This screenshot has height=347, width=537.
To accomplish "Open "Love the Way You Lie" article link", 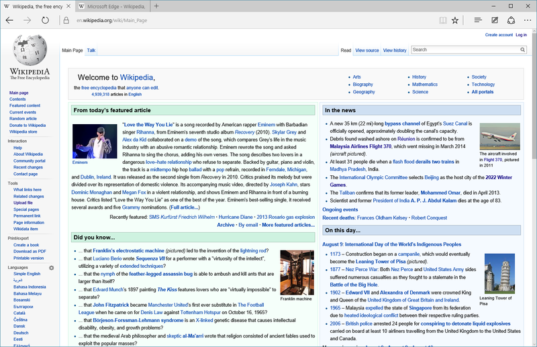I will pos(148,125).
